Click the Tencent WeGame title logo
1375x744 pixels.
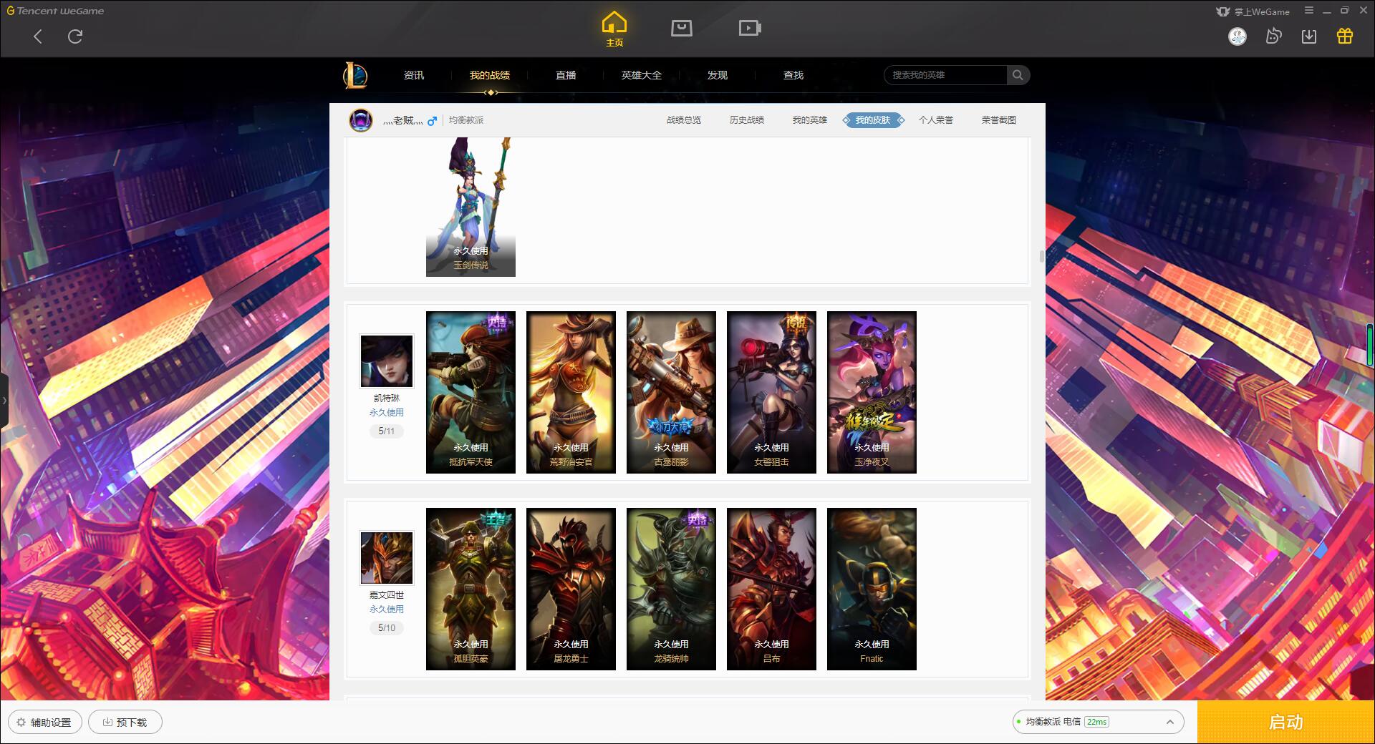point(55,11)
